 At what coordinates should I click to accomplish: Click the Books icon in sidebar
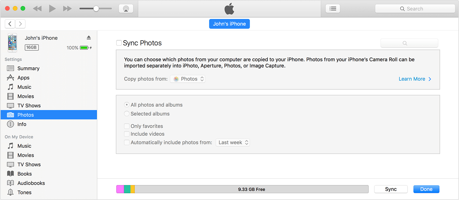click(10, 174)
